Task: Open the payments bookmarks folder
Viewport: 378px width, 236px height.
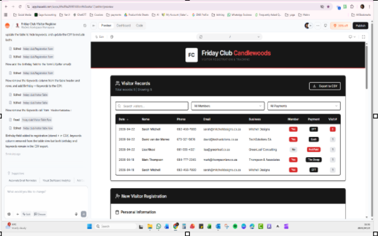Action: [114, 15]
